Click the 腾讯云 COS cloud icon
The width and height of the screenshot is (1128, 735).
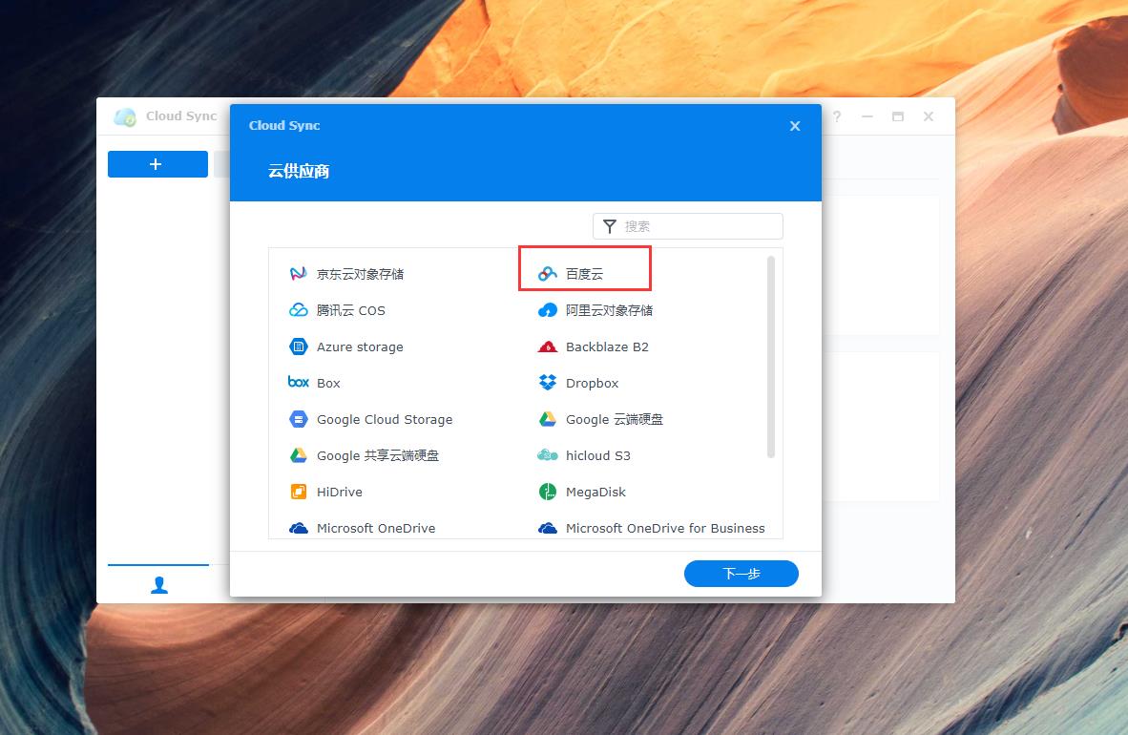point(298,310)
